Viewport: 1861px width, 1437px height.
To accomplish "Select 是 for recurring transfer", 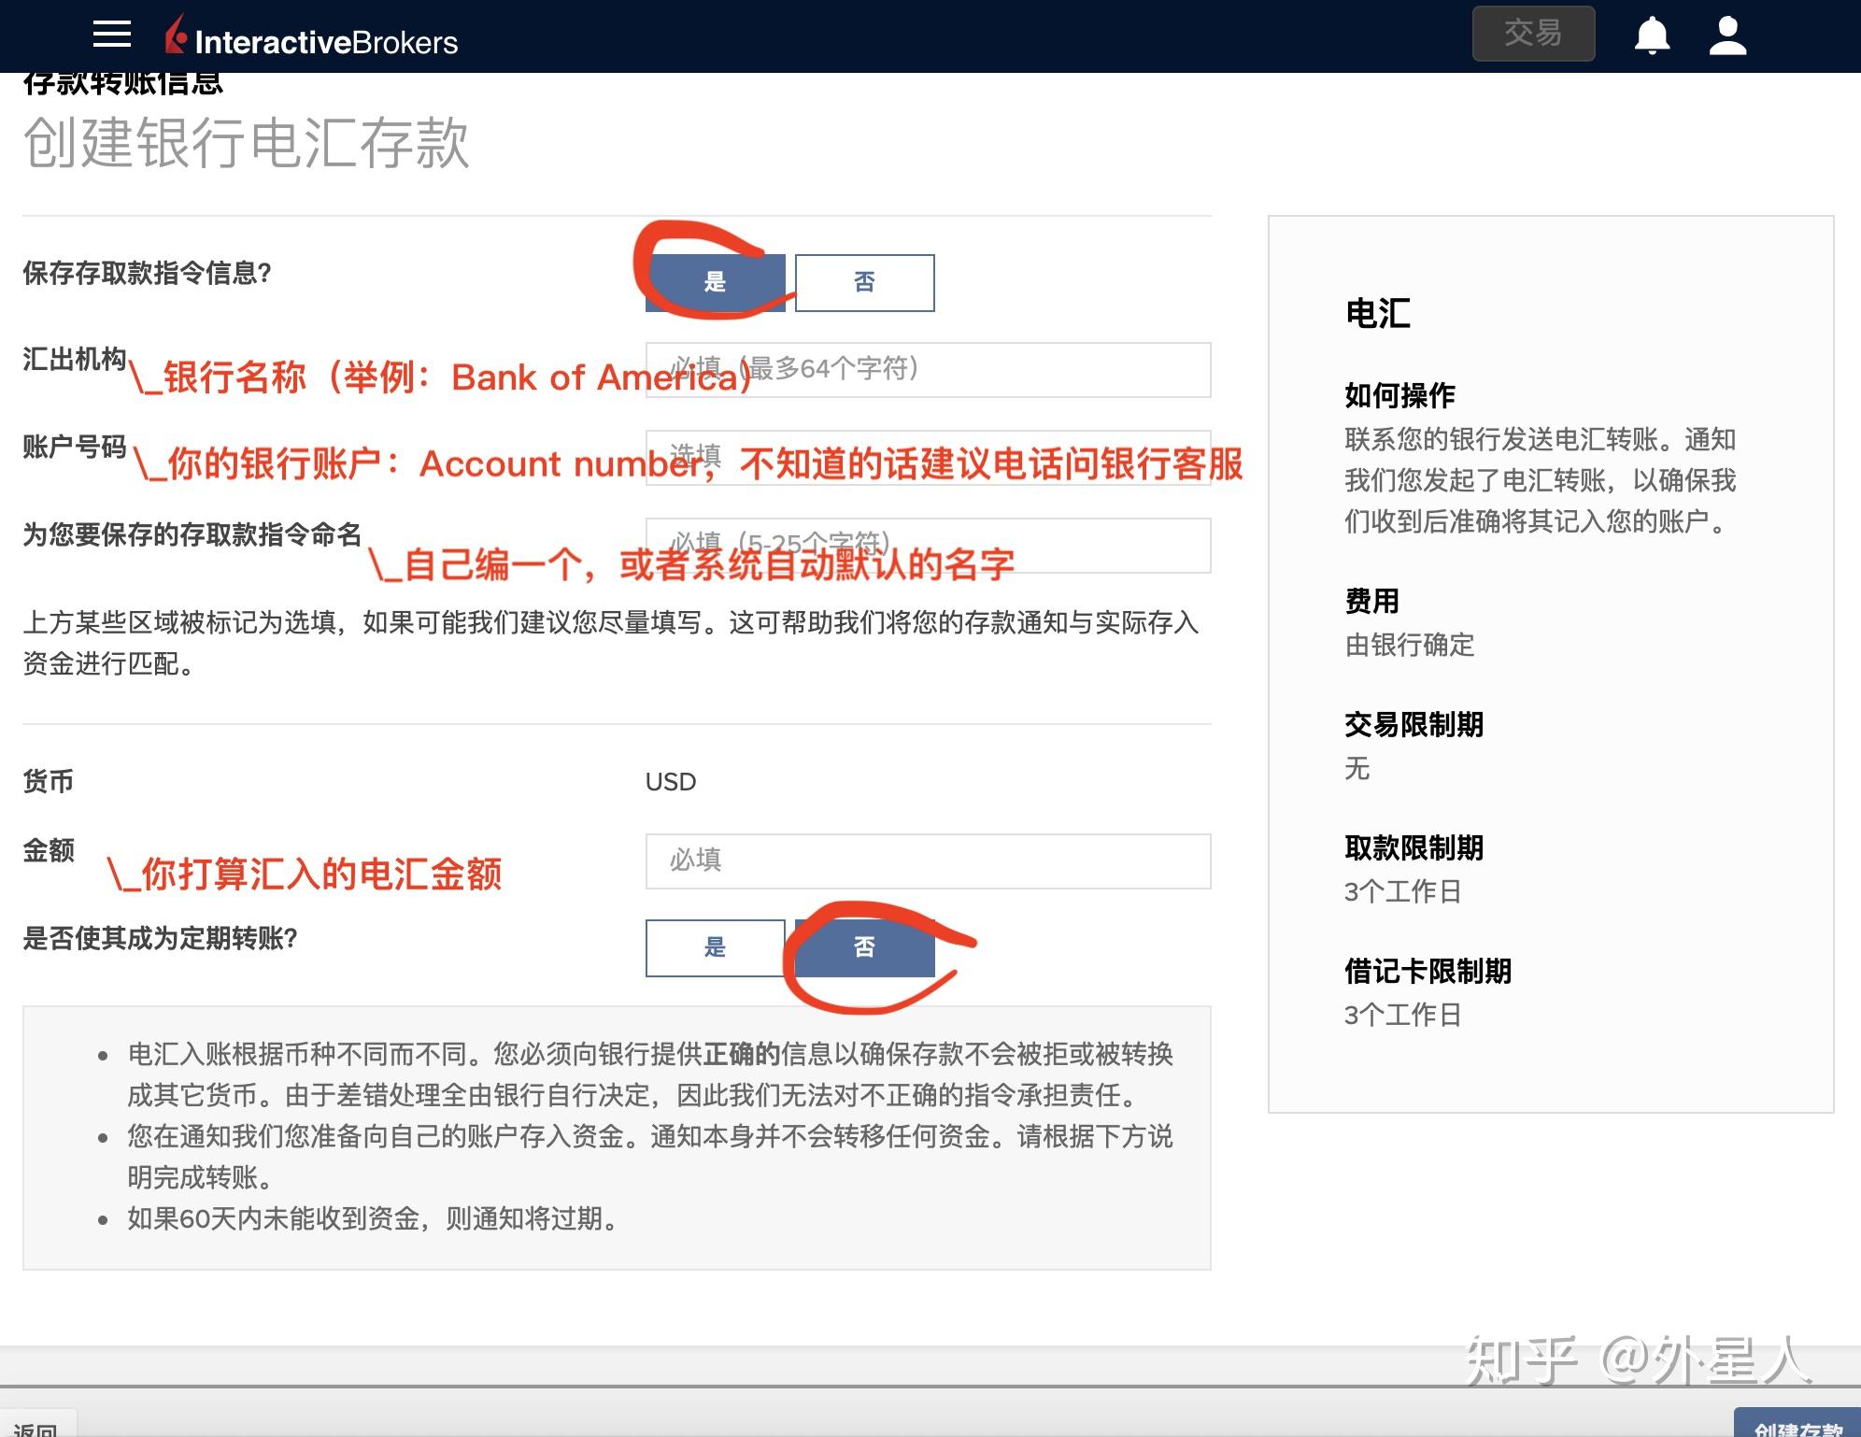I will click(715, 946).
